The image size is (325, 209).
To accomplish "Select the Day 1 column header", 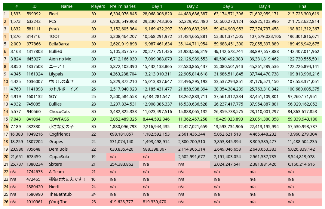I will pos(157,6).
